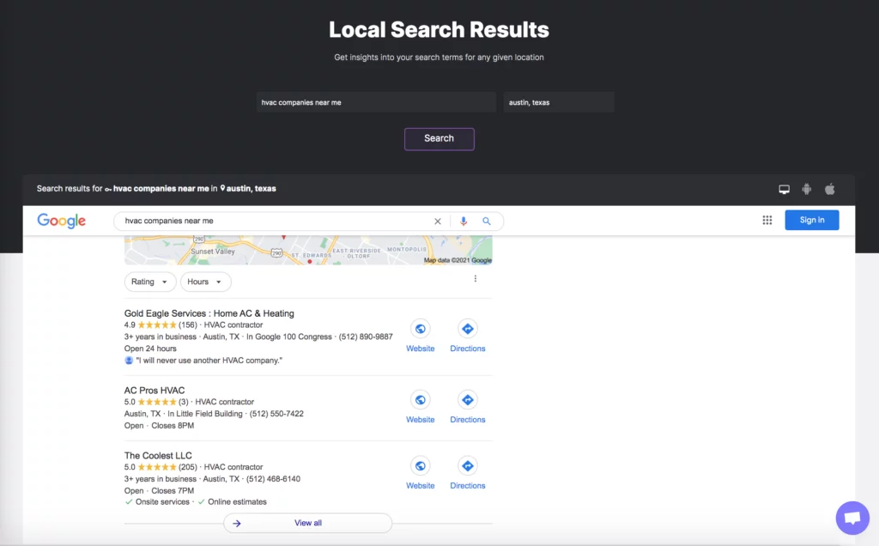Clear the Google search box text

(438, 221)
